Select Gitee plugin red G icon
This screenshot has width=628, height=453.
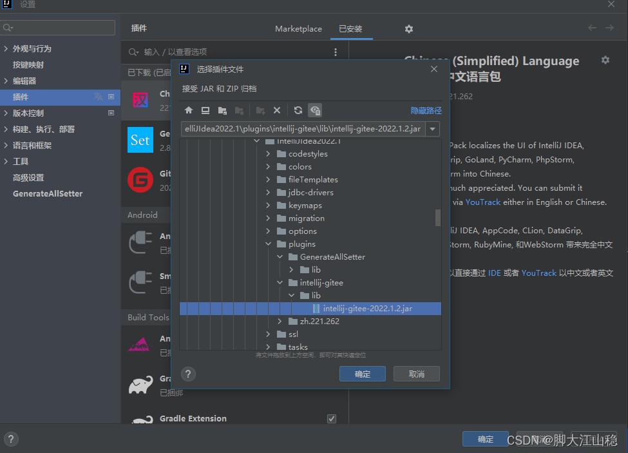click(140, 180)
